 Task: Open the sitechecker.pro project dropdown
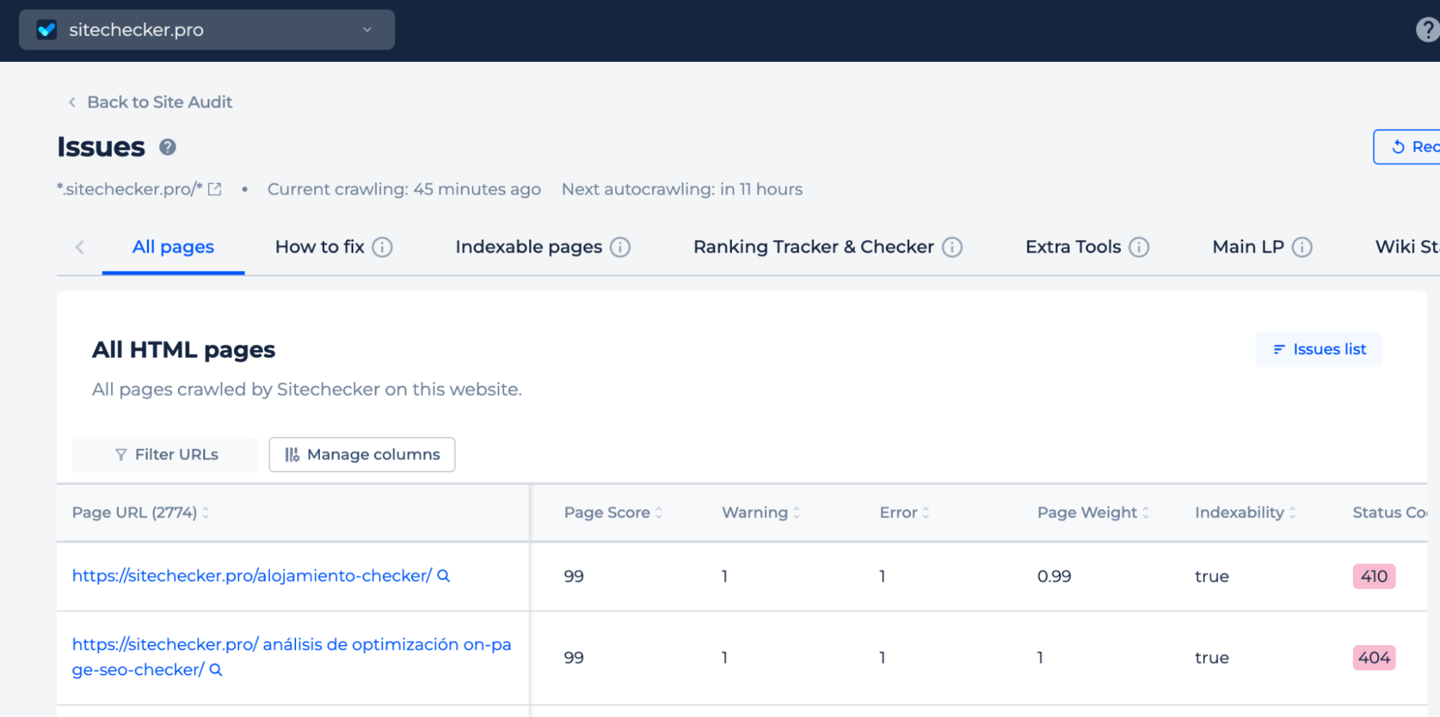(207, 30)
